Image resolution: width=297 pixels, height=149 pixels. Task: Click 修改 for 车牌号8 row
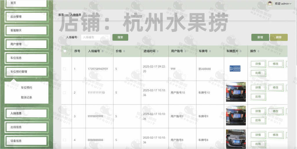tap(276, 135)
